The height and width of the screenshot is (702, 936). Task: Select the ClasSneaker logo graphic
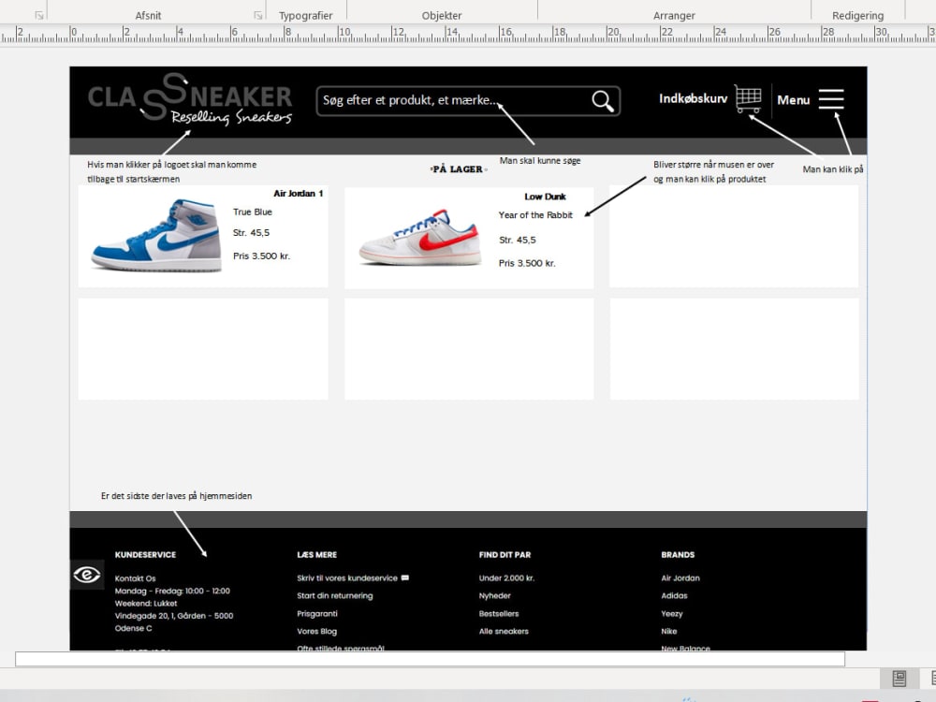click(190, 98)
